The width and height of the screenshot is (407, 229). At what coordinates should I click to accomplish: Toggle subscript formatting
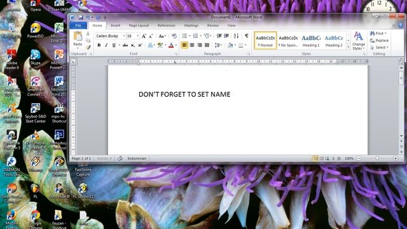(x=133, y=45)
